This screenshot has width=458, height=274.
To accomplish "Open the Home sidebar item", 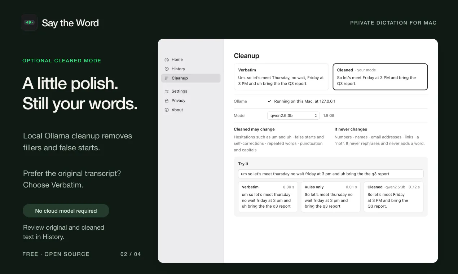I will [191, 59].
